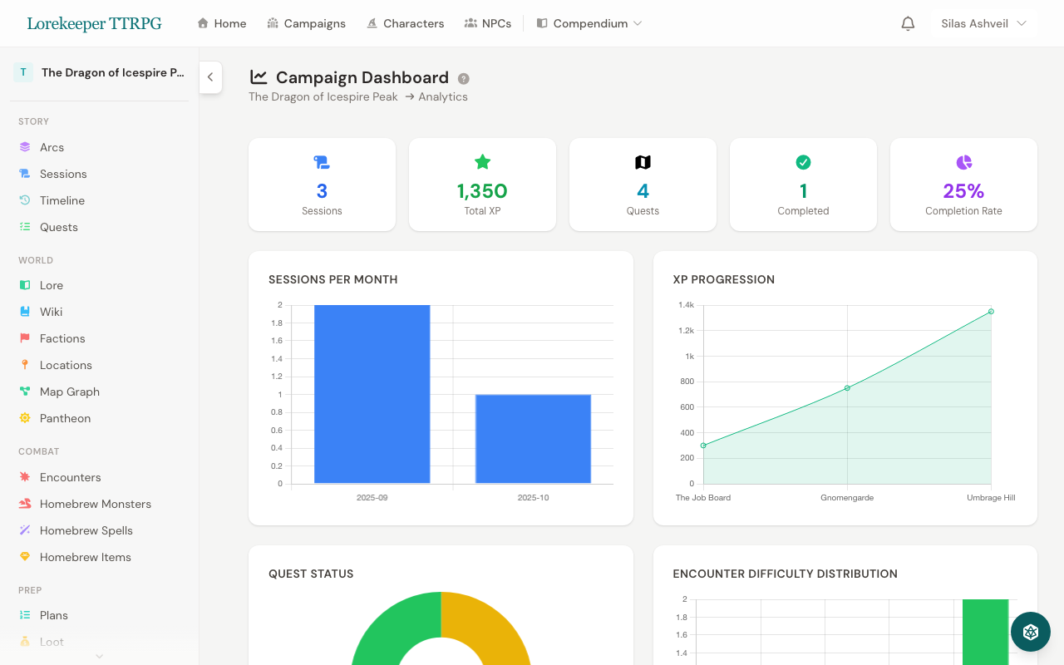Open the Map Graph tool
Viewport: 1064px width, 665px height.
(x=25, y=391)
